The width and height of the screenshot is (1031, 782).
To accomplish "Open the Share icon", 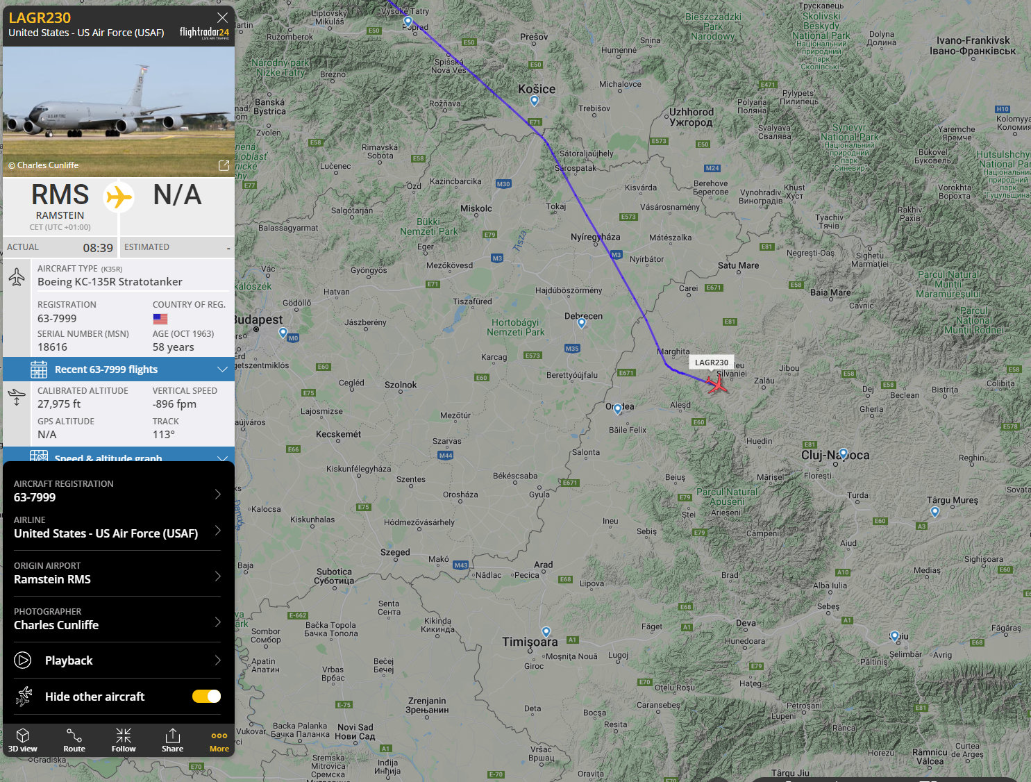I will [172, 740].
